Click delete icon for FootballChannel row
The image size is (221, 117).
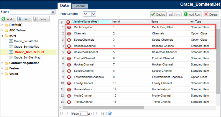point(69,58)
